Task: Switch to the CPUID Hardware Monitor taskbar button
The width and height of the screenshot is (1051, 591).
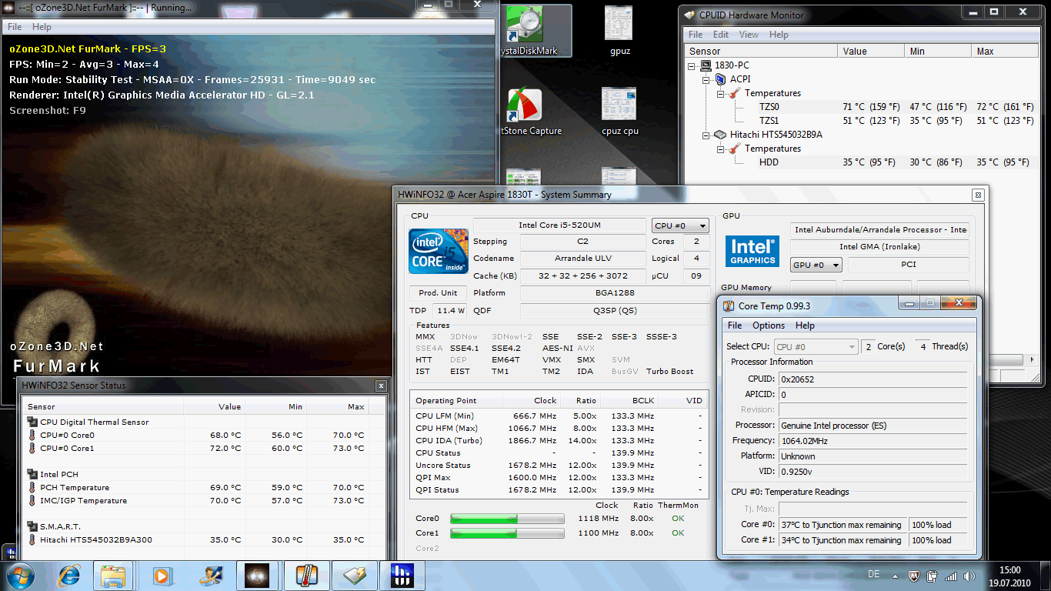Action: tap(355, 576)
